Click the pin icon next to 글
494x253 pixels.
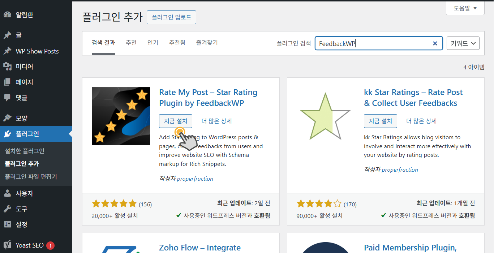[7, 35]
